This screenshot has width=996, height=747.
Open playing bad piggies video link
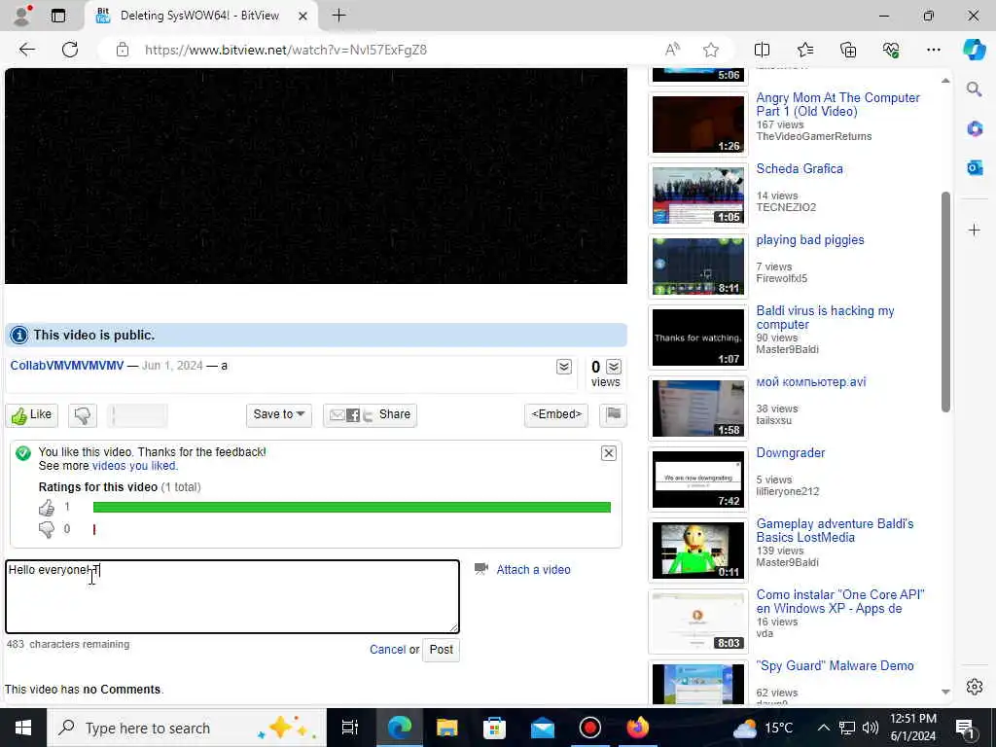[x=810, y=240]
